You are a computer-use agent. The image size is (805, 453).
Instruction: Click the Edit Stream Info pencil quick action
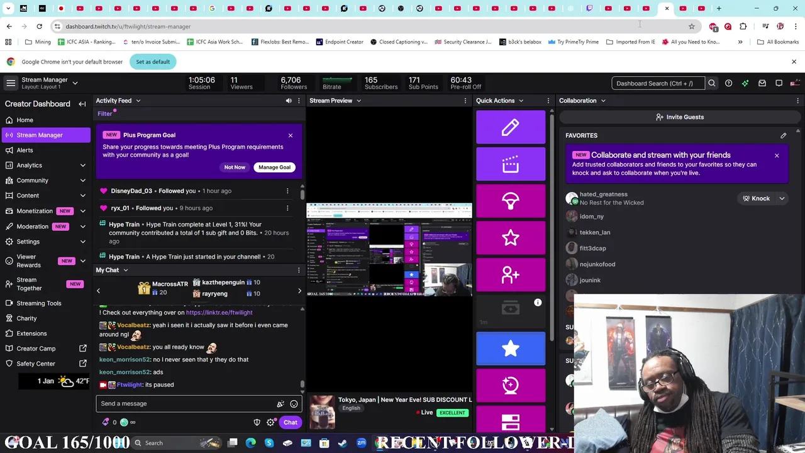[511, 127]
